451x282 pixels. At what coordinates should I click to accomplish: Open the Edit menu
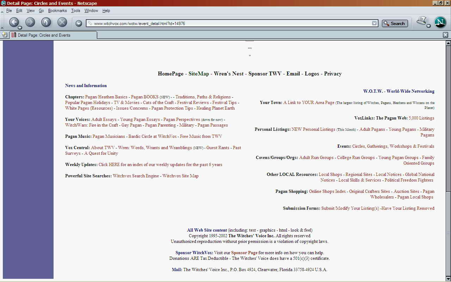[19, 11]
